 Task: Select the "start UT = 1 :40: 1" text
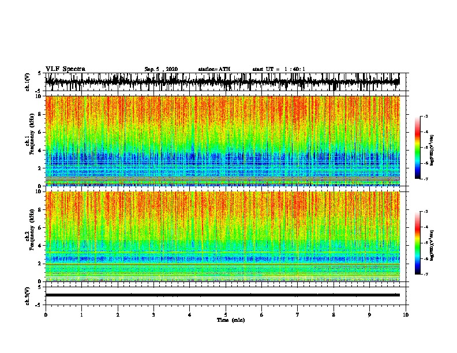tap(279, 69)
